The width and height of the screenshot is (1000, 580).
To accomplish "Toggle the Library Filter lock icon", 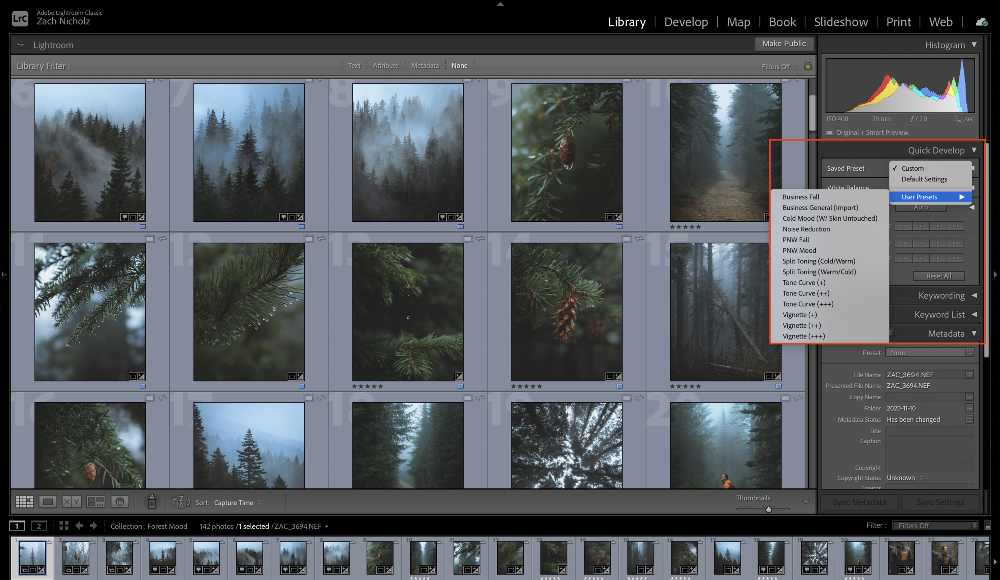I will (808, 65).
